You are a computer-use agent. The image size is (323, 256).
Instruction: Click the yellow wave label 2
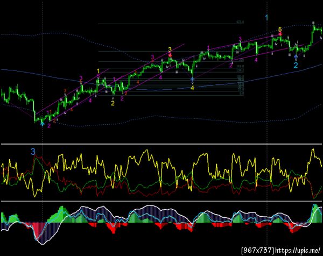[113, 103]
